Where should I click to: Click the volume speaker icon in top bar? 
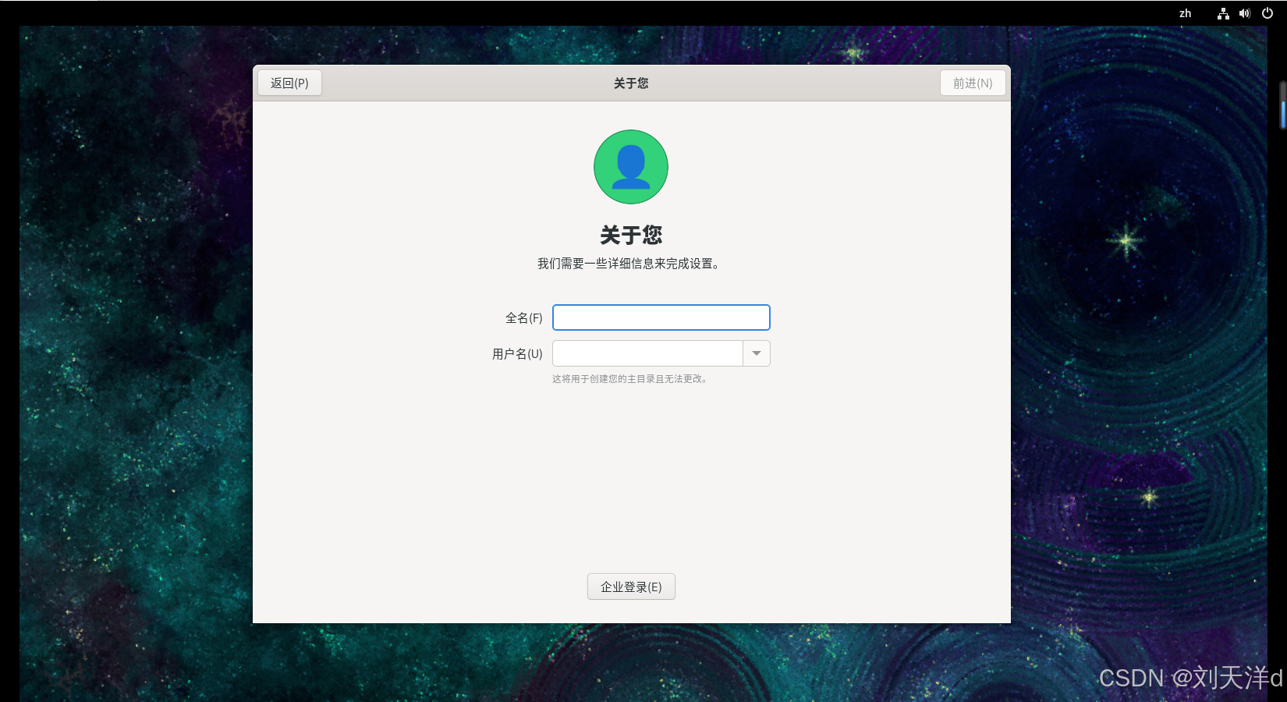click(x=1245, y=13)
